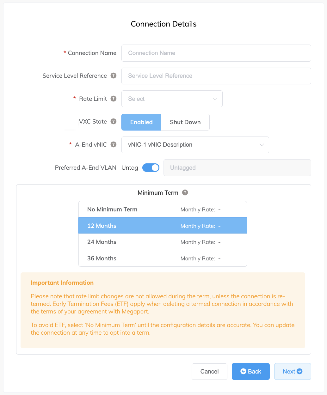This screenshot has width=327, height=395.
Task: Choose the 24 Months term
Action: 163,242
